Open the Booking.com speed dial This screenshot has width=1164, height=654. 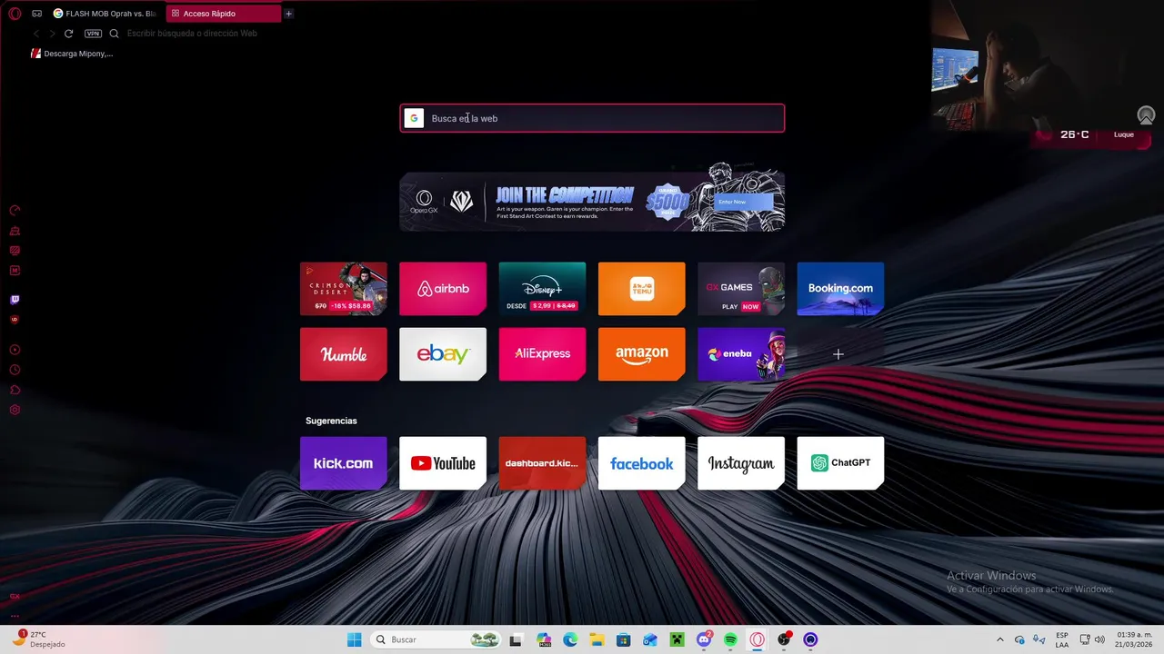tap(840, 289)
